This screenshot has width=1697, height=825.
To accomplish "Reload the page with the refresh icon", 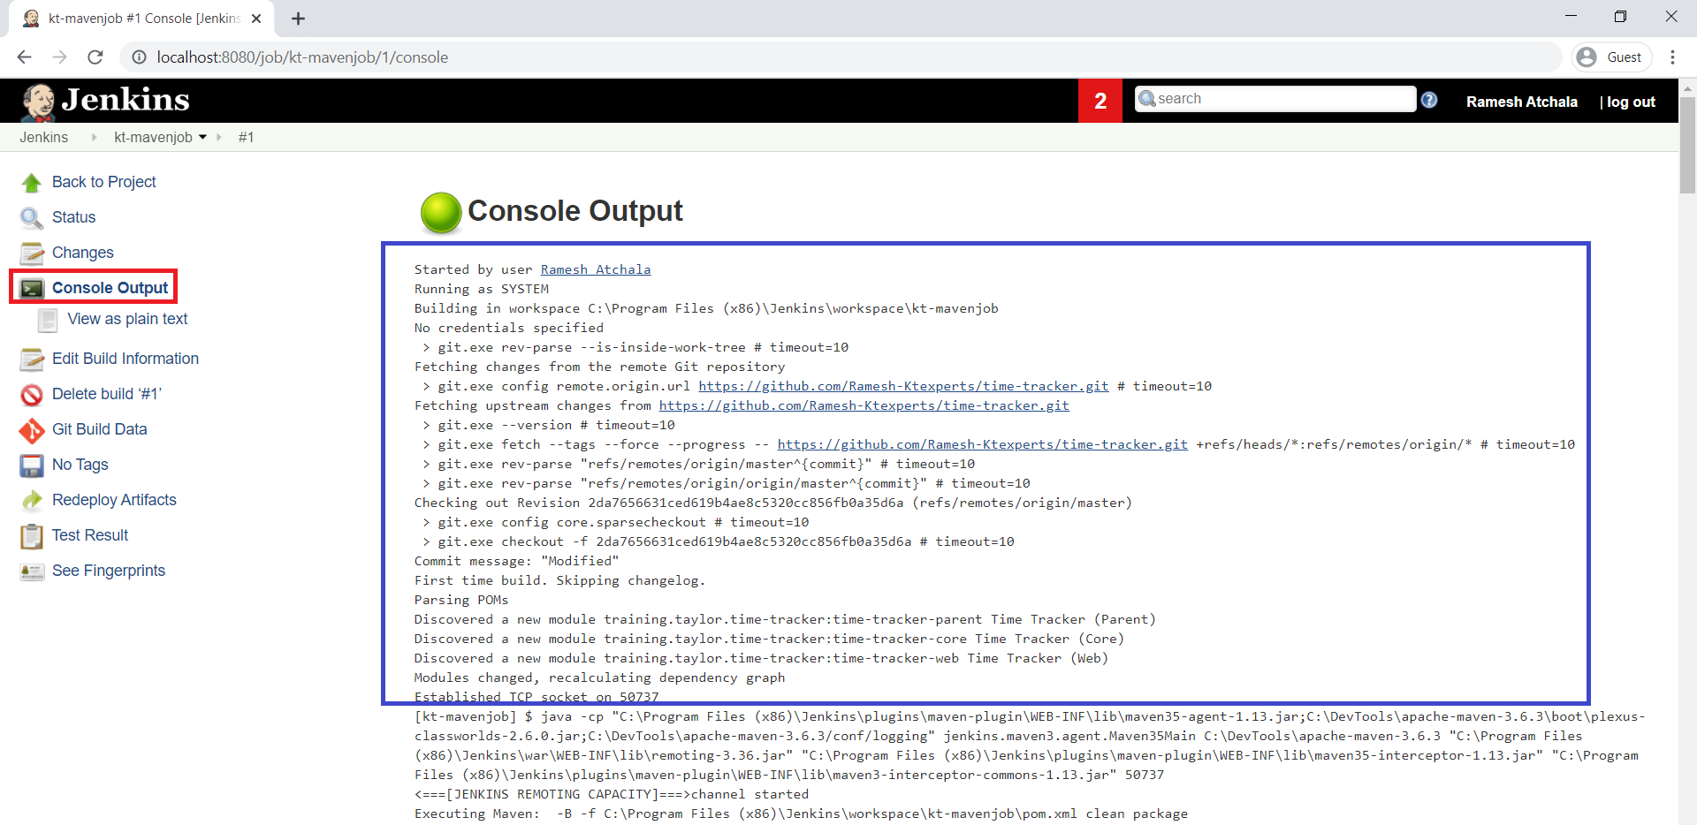I will point(95,57).
